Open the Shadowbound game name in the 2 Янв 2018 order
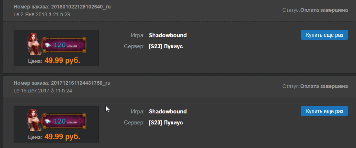 pyautogui.click(x=168, y=35)
